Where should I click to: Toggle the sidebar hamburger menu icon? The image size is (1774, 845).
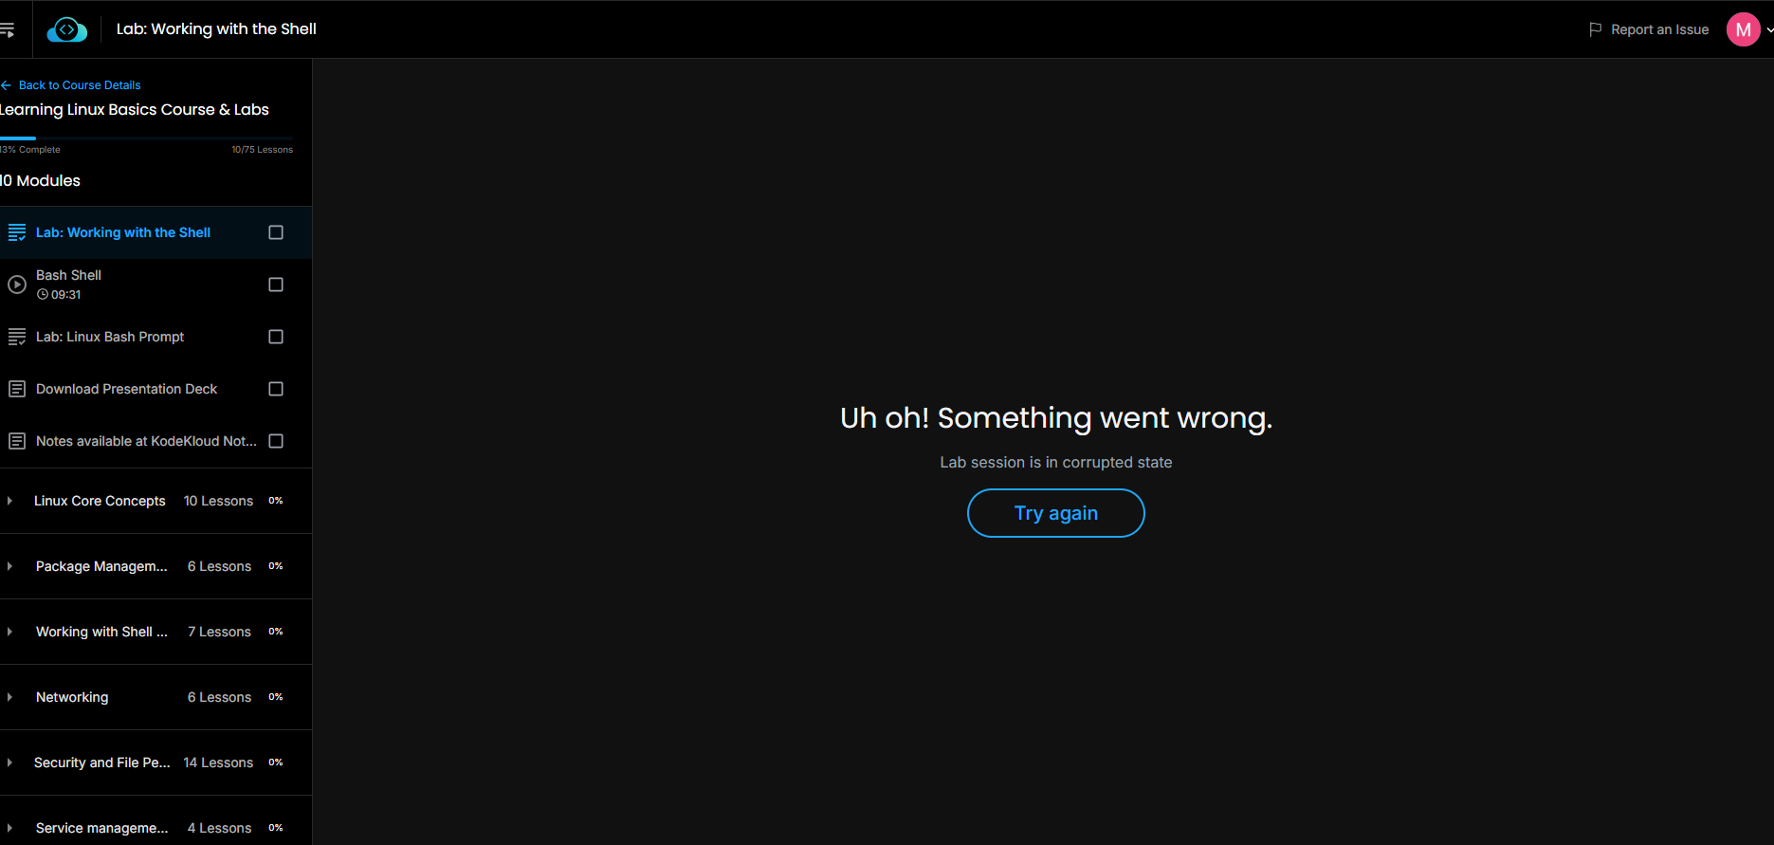point(7,29)
